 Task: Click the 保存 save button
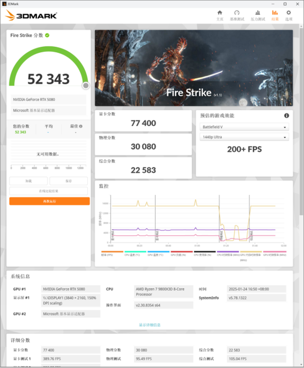pos(69,181)
